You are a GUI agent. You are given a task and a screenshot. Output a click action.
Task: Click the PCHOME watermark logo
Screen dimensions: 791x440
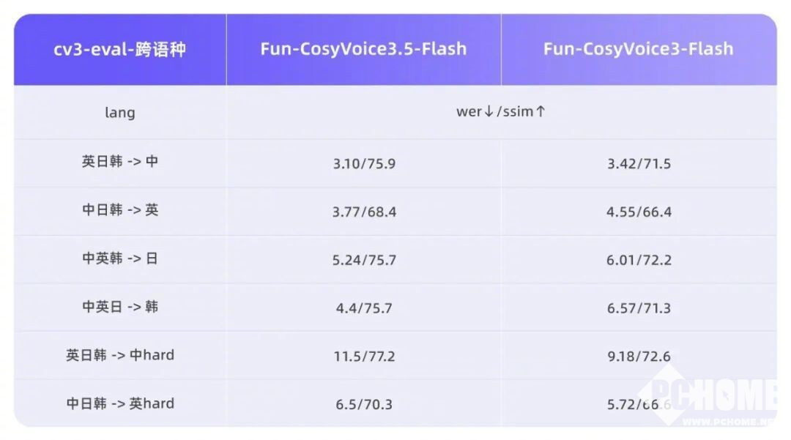pos(714,399)
